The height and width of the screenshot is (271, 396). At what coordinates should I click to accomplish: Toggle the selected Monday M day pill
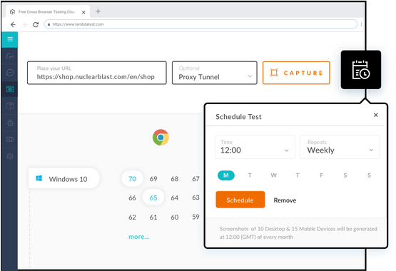[226, 175]
